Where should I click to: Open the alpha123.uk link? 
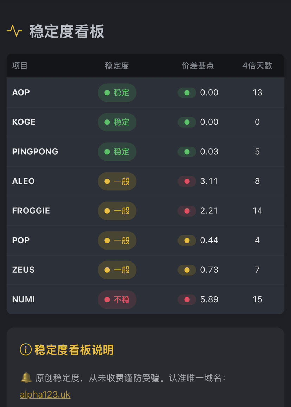click(45, 394)
